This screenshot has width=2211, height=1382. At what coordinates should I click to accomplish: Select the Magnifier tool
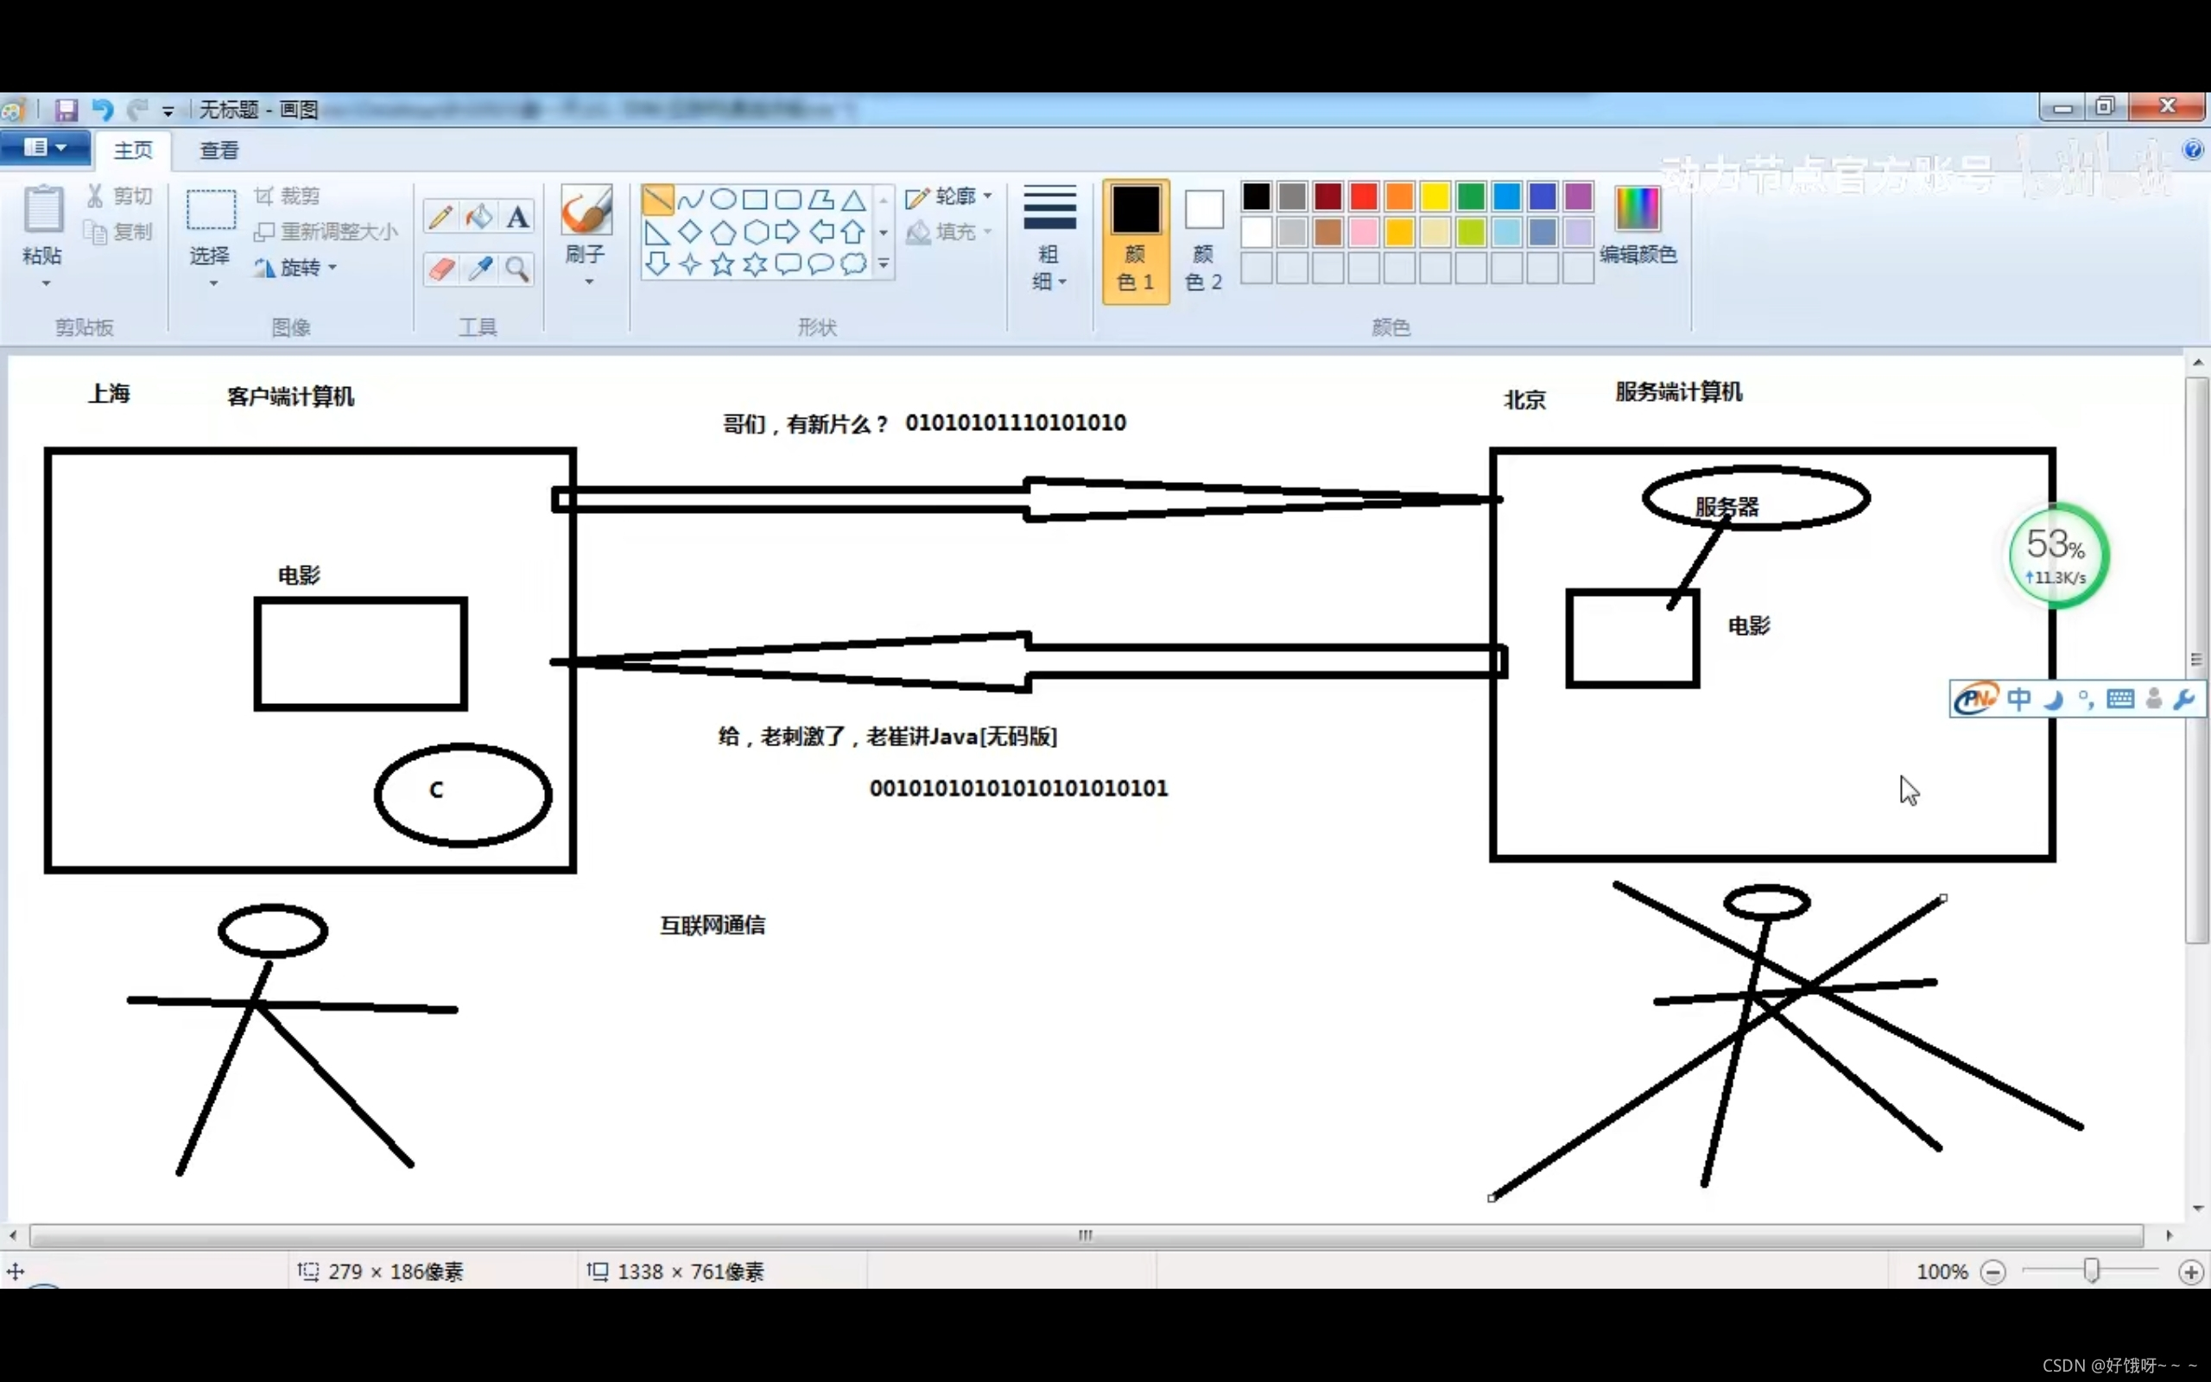(517, 269)
